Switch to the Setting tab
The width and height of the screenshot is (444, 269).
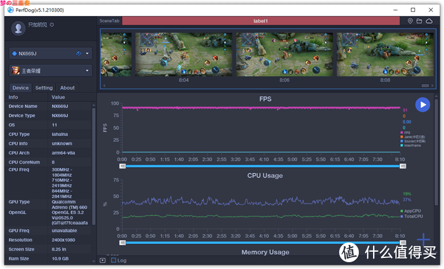pyautogui.click(x=44, y=88)
